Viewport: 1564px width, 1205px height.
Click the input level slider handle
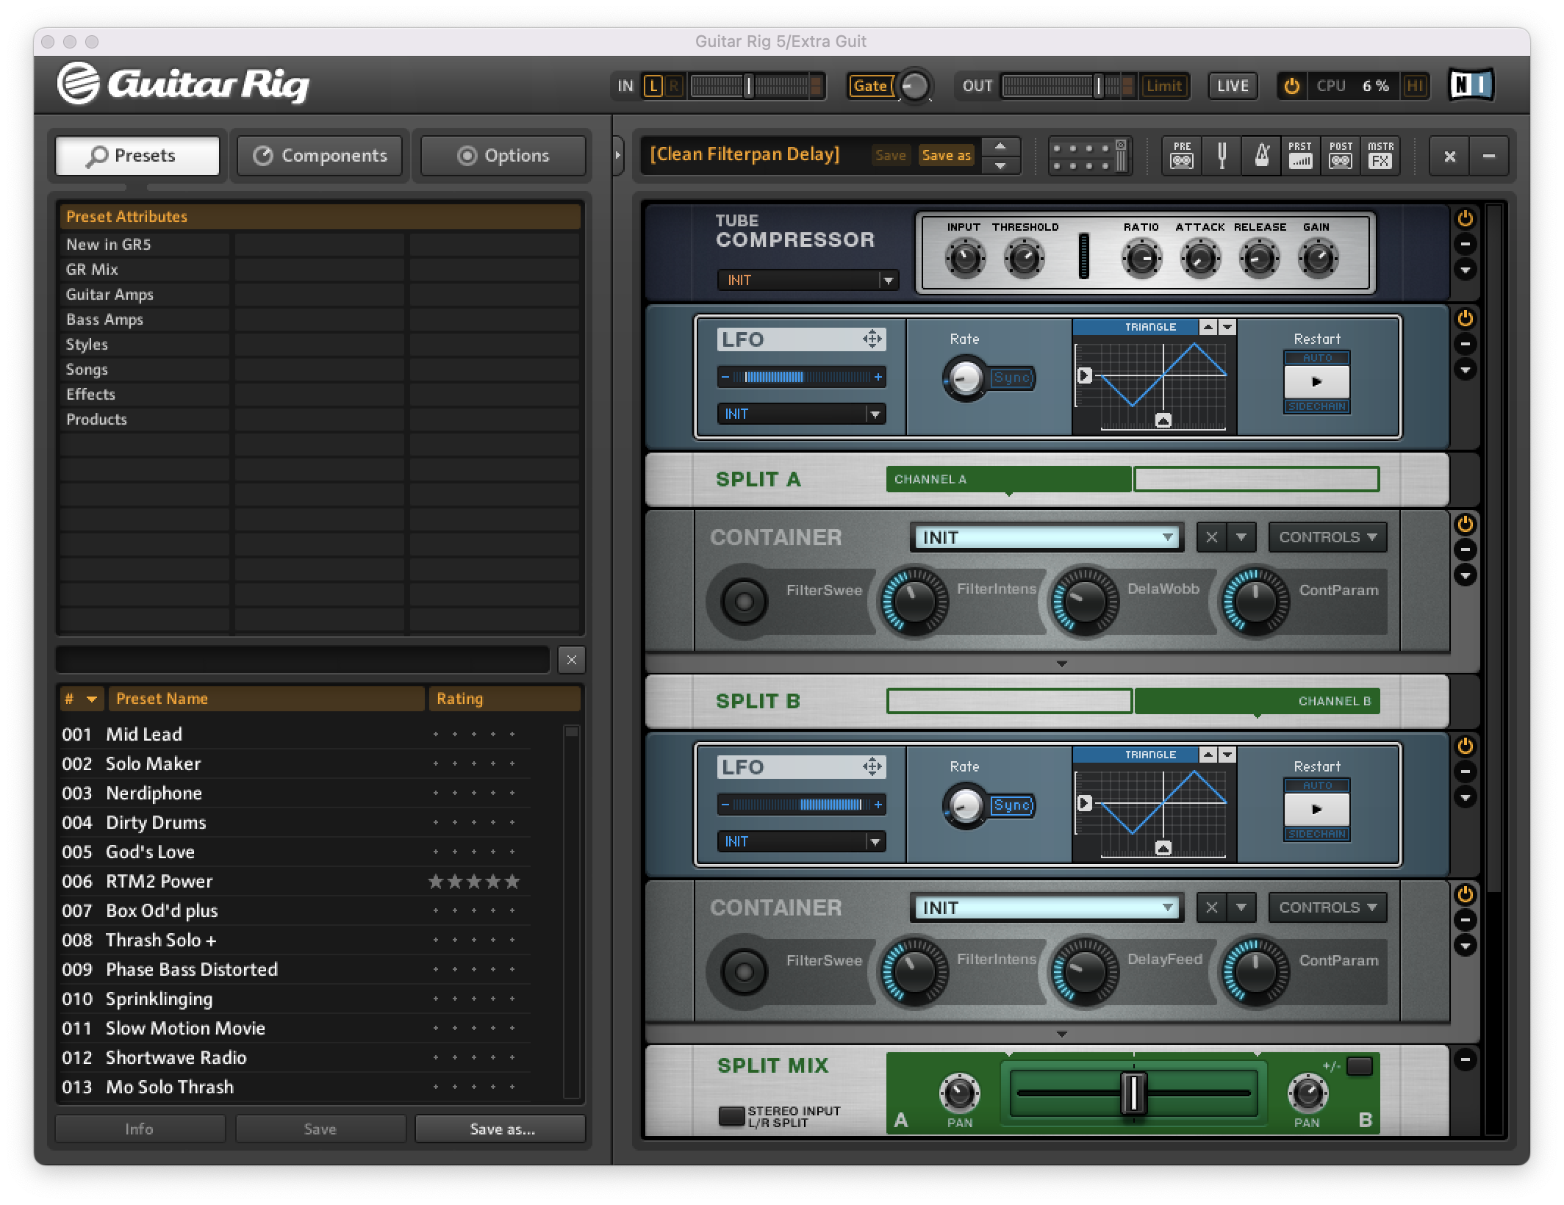pyautogui.click(x=748, y=86)
